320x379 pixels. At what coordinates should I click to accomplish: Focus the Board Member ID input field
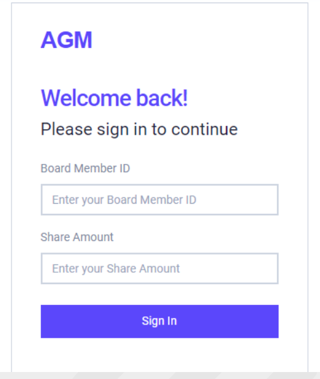point(160,200)
